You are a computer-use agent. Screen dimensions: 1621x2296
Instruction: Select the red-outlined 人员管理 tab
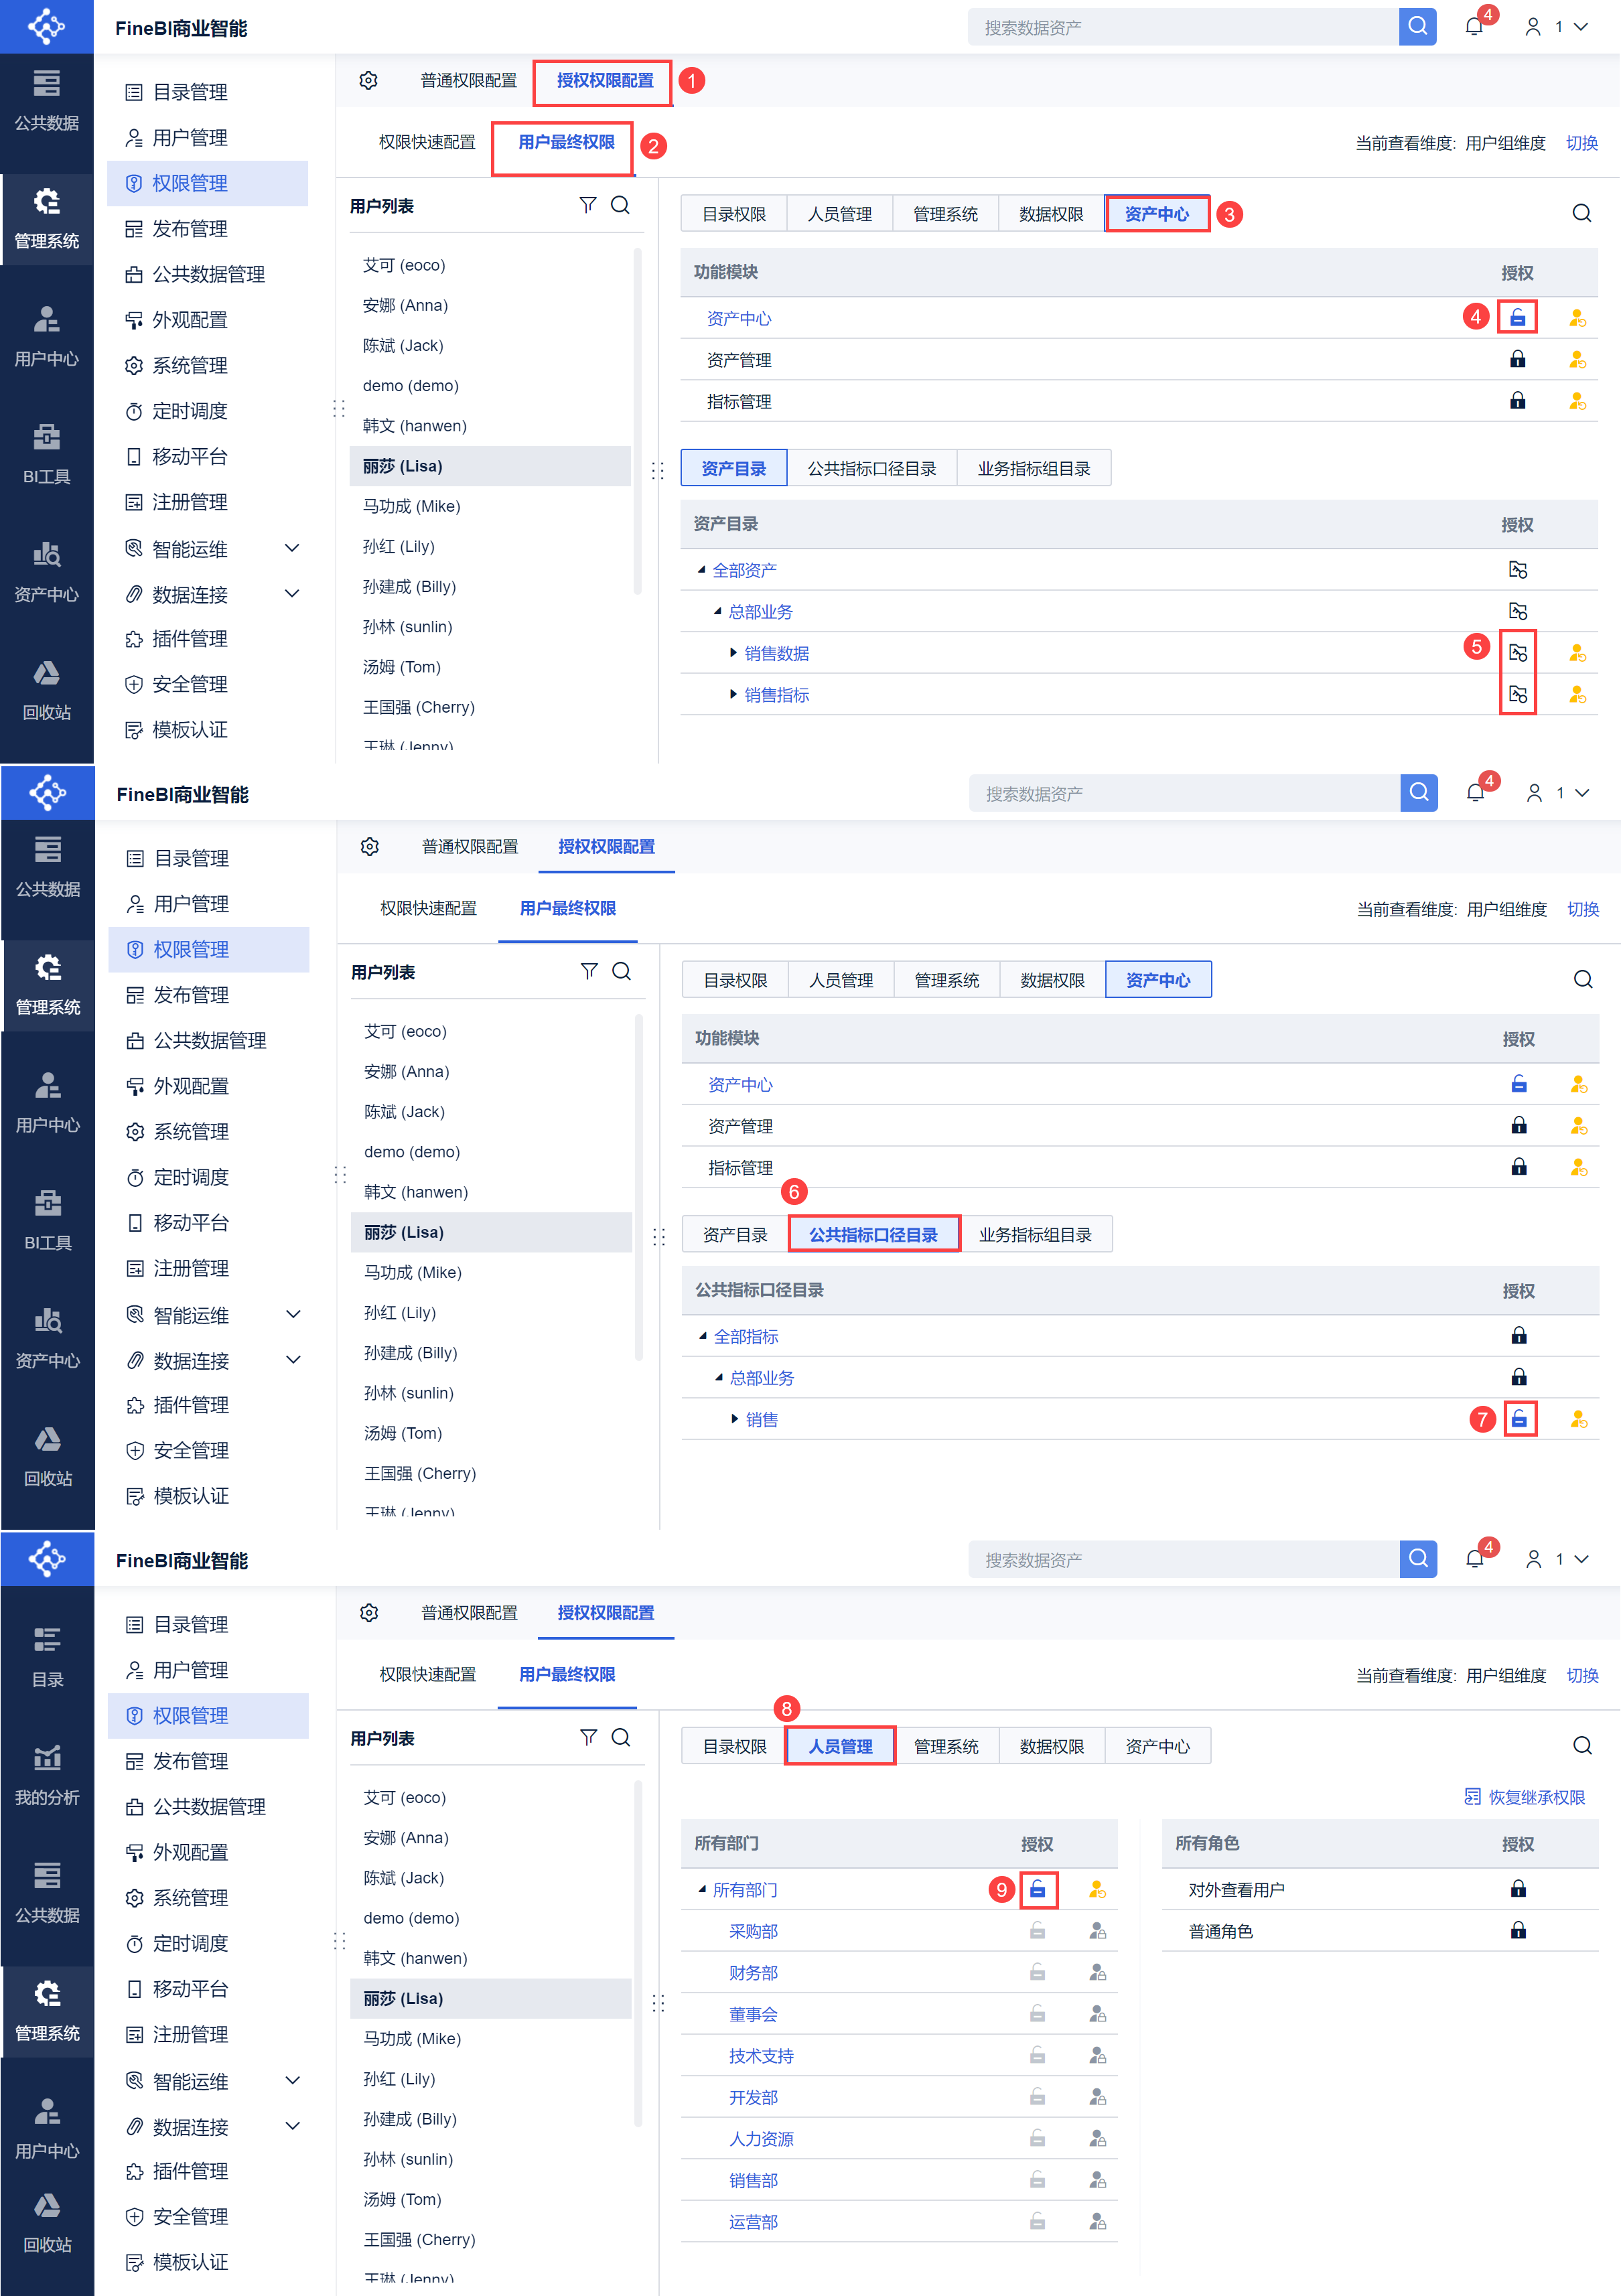(x=840, y=1746)
